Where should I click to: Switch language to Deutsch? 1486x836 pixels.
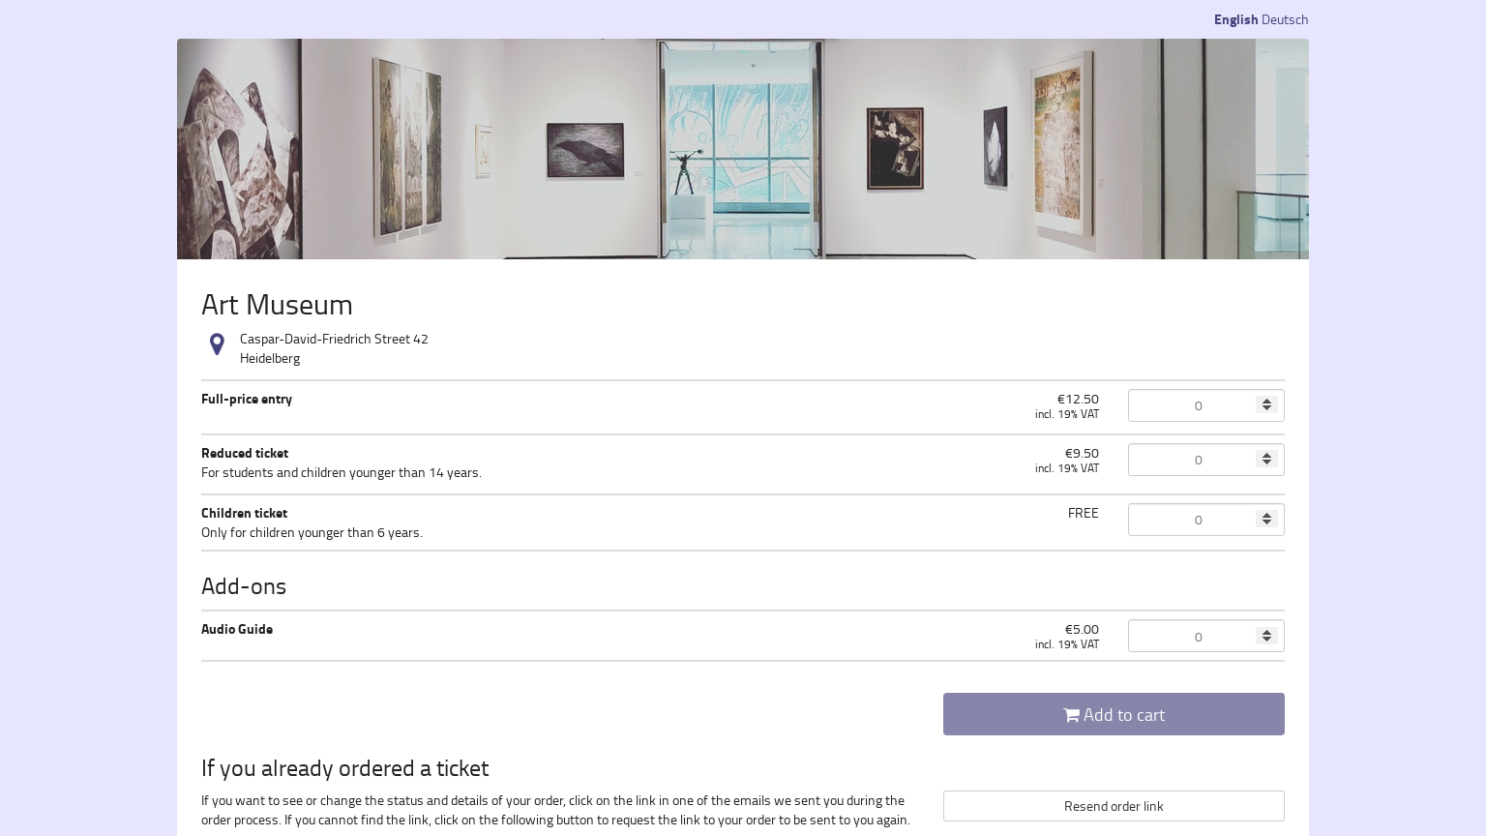tap(1284, 19)
